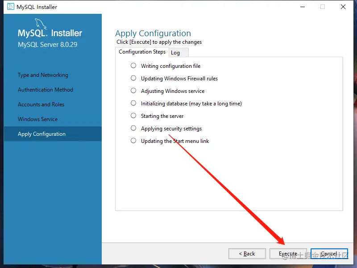The height and width of the screenshot is (268, 357).
Task: Select the Initializing database step indicator
Action: (133, 103)
